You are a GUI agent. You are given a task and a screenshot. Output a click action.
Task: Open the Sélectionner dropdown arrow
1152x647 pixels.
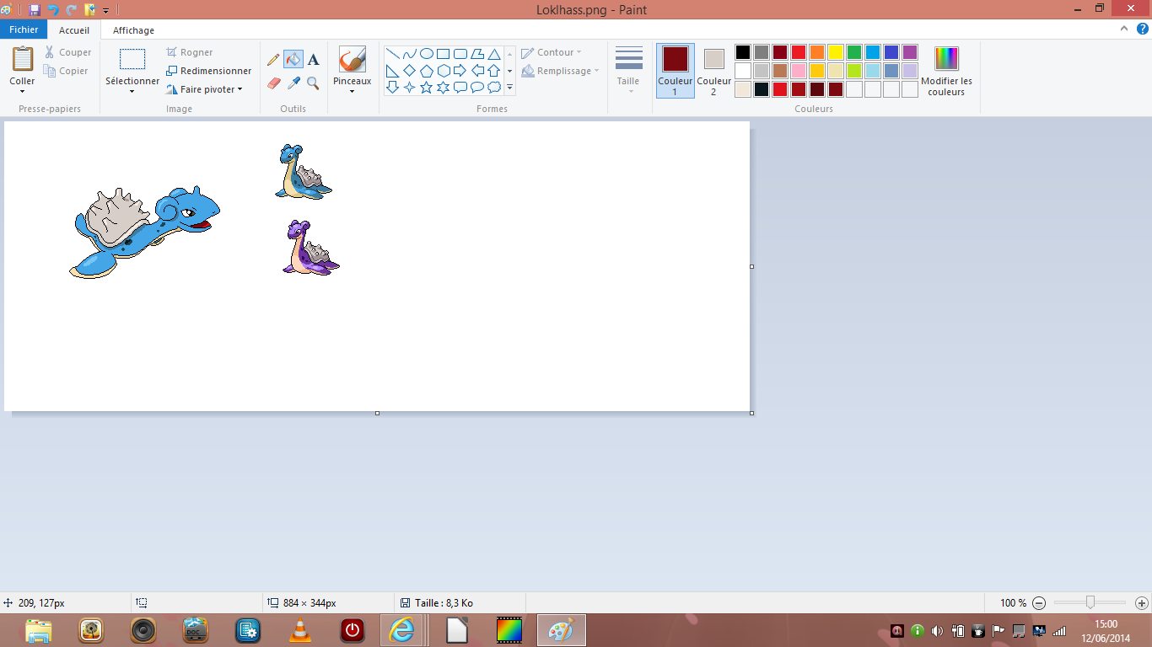(132, 91)
